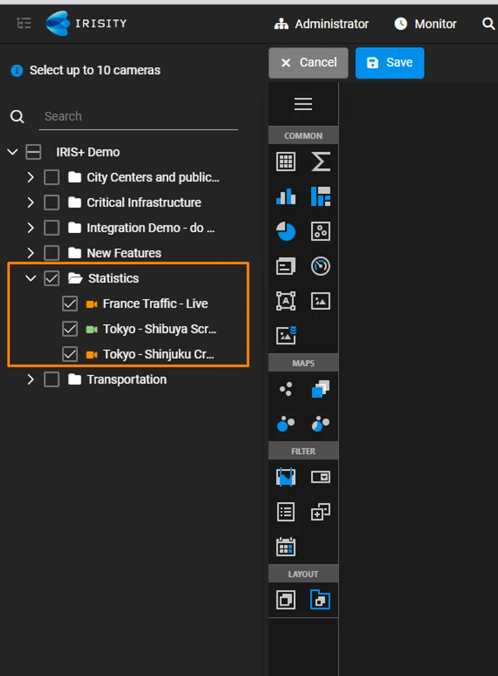Add the pie chart widget
This screenshot has height=676, width=498.
pyautogui.click(x=285, y=231)
